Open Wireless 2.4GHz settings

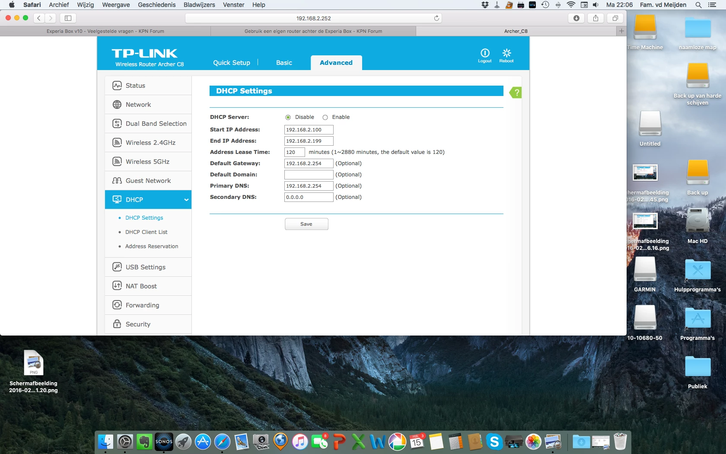pos(148,143)
